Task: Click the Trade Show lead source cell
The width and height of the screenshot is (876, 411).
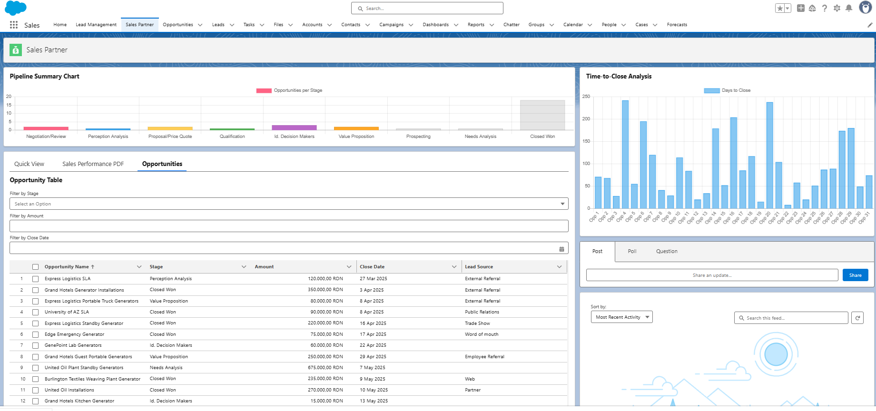Action: [x=477, y=323]
